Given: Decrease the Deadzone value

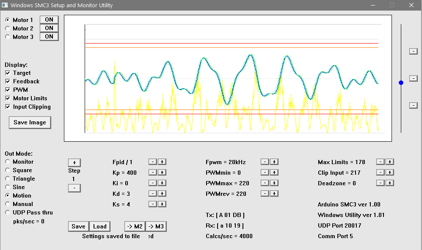Looking at the screenshot, I should 381,183.
